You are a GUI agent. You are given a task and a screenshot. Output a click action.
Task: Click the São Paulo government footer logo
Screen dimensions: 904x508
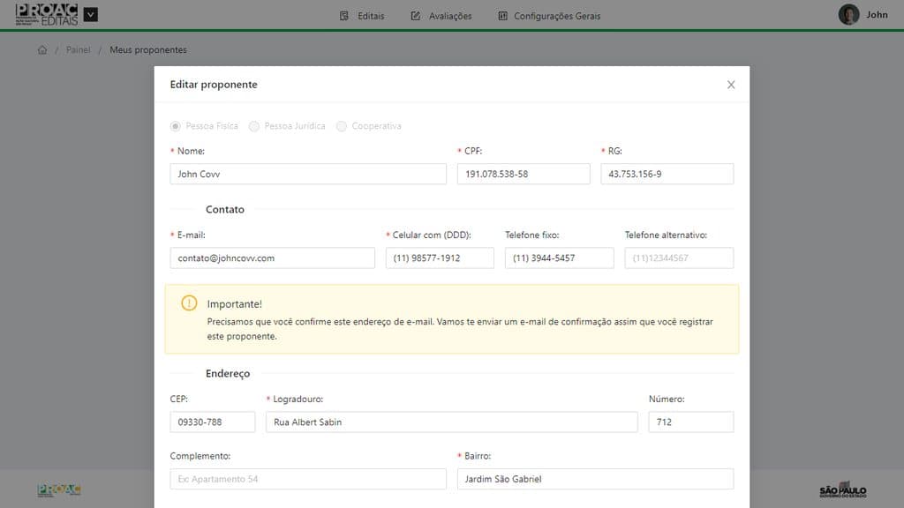click(843, 490)
